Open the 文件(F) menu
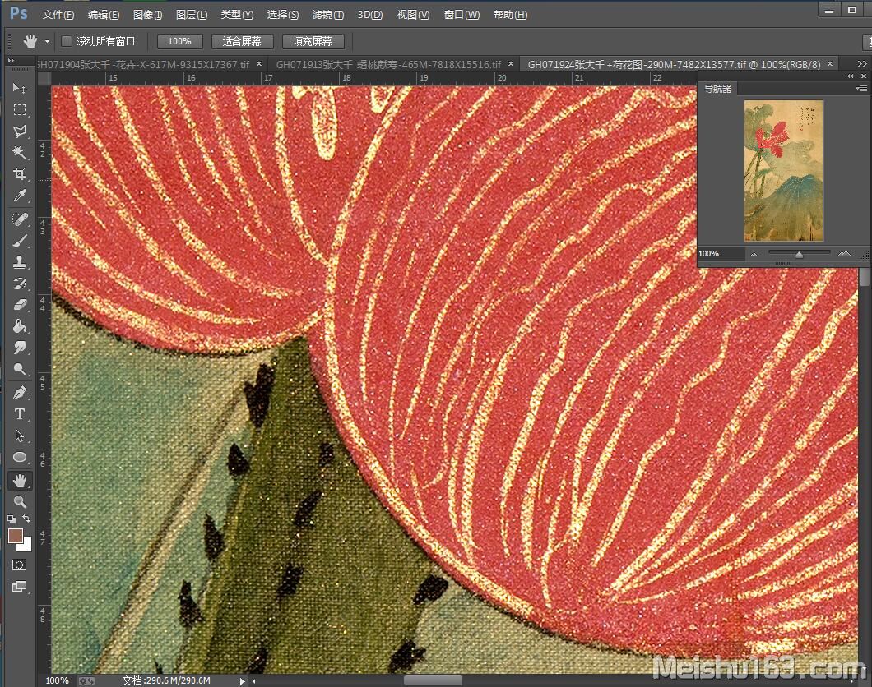 pyautogui.click(x=58, y=15)
